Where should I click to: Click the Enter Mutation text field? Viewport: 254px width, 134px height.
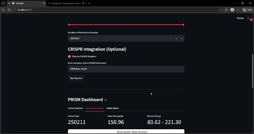[x=126, y=69]
